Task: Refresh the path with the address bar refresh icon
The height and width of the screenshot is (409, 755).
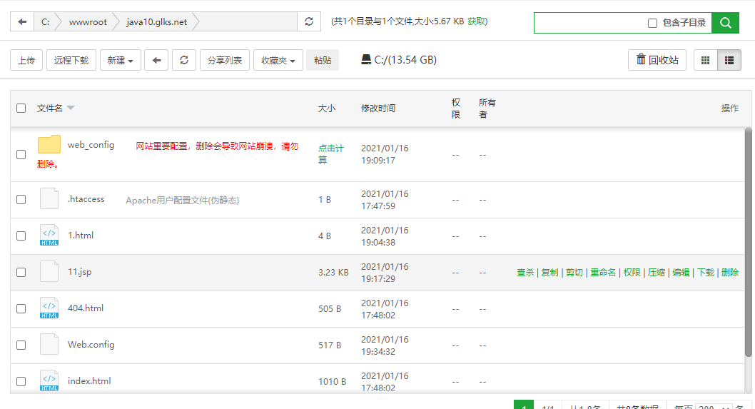Action: (x=309, y=21)
